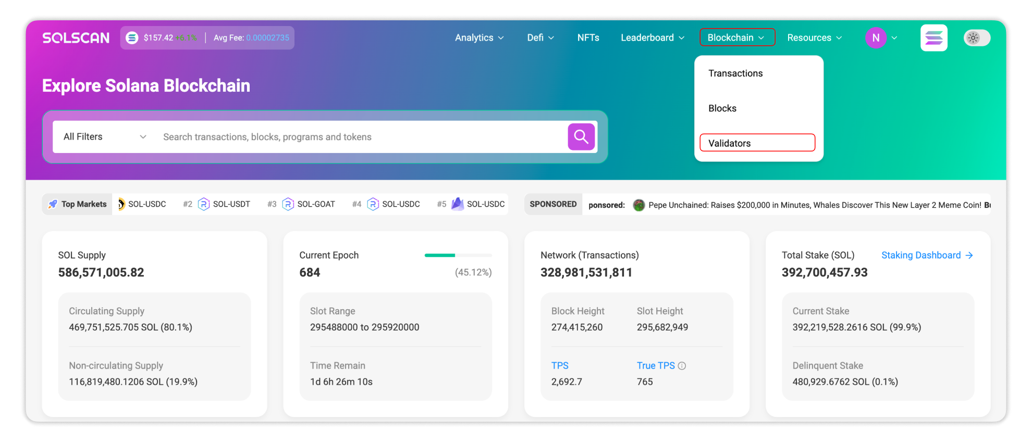Click the True TPS value 765
1032x442 pixels.
coord(645,382)
